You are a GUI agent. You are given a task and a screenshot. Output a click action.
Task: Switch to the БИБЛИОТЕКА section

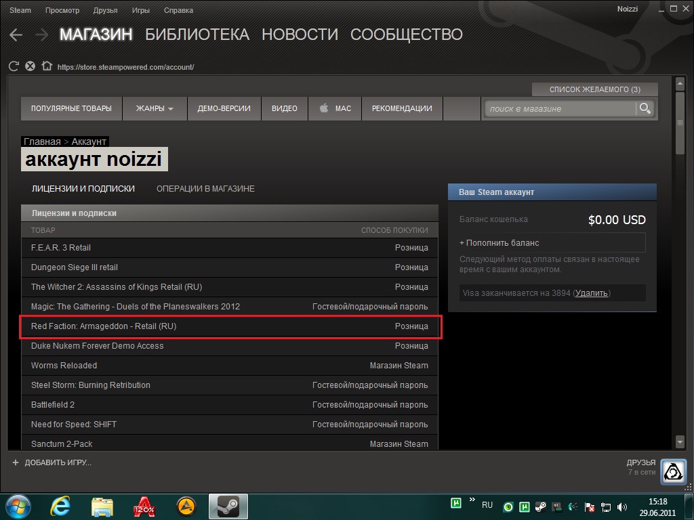(x=197, y=35)
